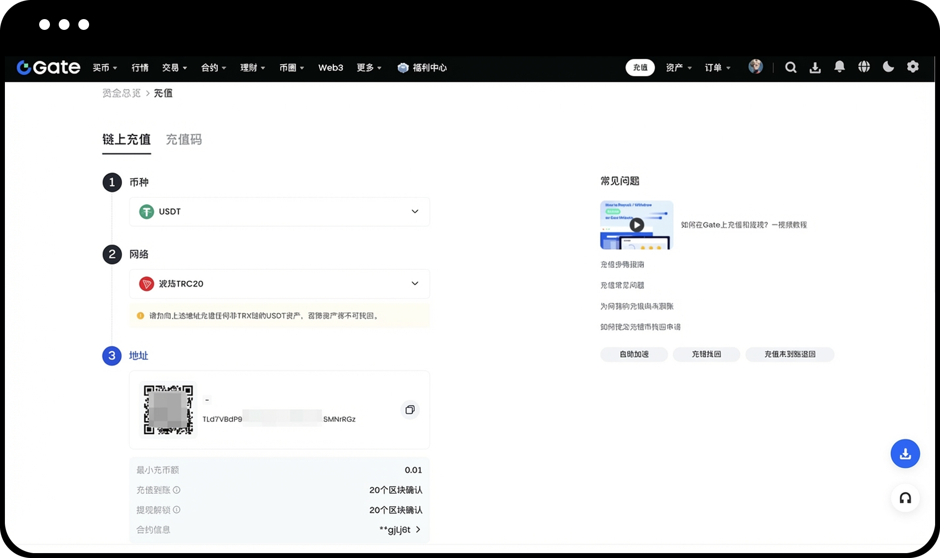
Task: Click info icon next to 充值到账
Action: (177, 490)
